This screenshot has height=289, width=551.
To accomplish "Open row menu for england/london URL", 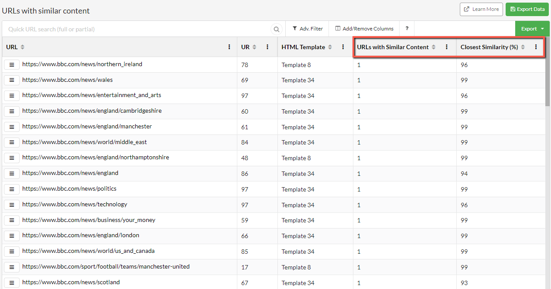I will click(x=12, y=236).
